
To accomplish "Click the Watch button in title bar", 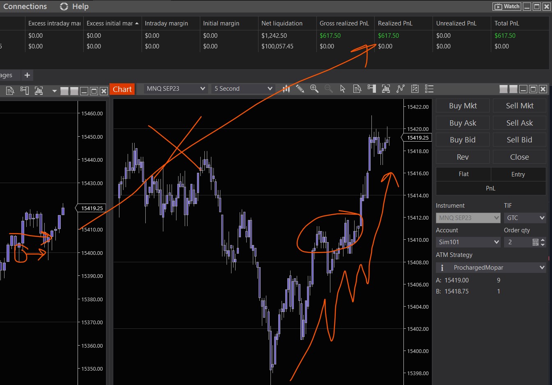I will pyautogui.click(x=507, y=6).
